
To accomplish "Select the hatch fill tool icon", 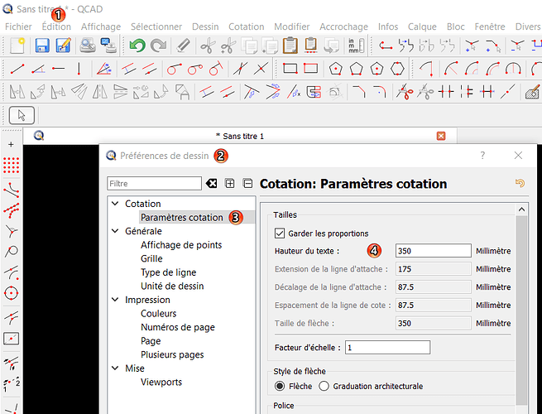I will 532,92.
